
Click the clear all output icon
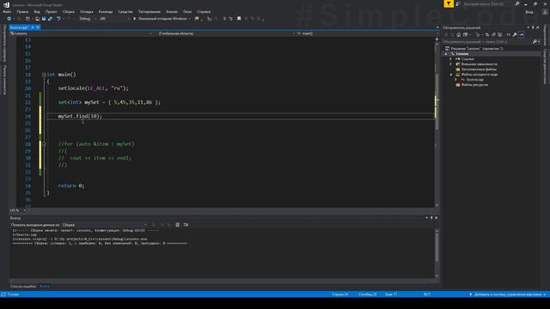point(178,225)
